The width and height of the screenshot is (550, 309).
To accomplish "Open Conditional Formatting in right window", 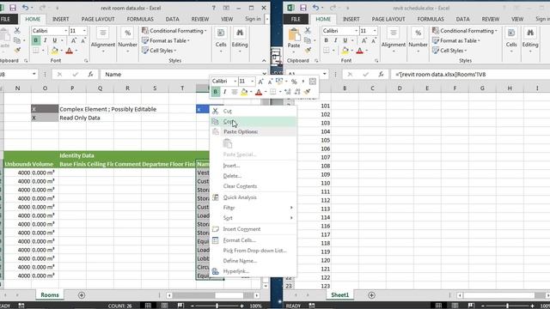I will 465,31.
